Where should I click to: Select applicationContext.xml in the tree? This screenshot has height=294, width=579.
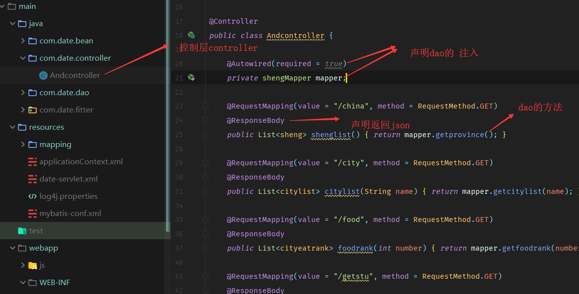(x=81, y=162)
